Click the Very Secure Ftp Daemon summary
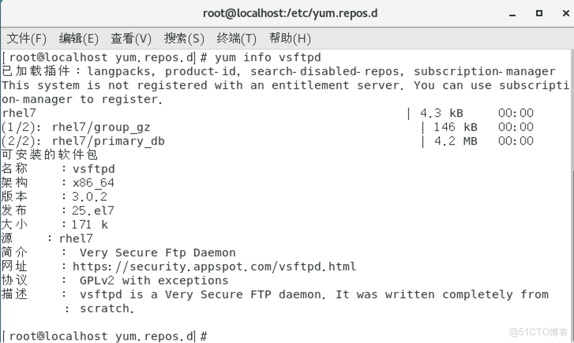The image size is (574, 343). tap(156, 252)
